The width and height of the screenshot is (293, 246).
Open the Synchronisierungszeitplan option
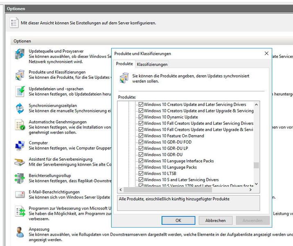[53, 106]
